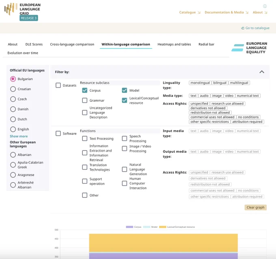The width and height of the screenshot is (276, 259).
Task: Select English language radio
Action: (13, 129)
